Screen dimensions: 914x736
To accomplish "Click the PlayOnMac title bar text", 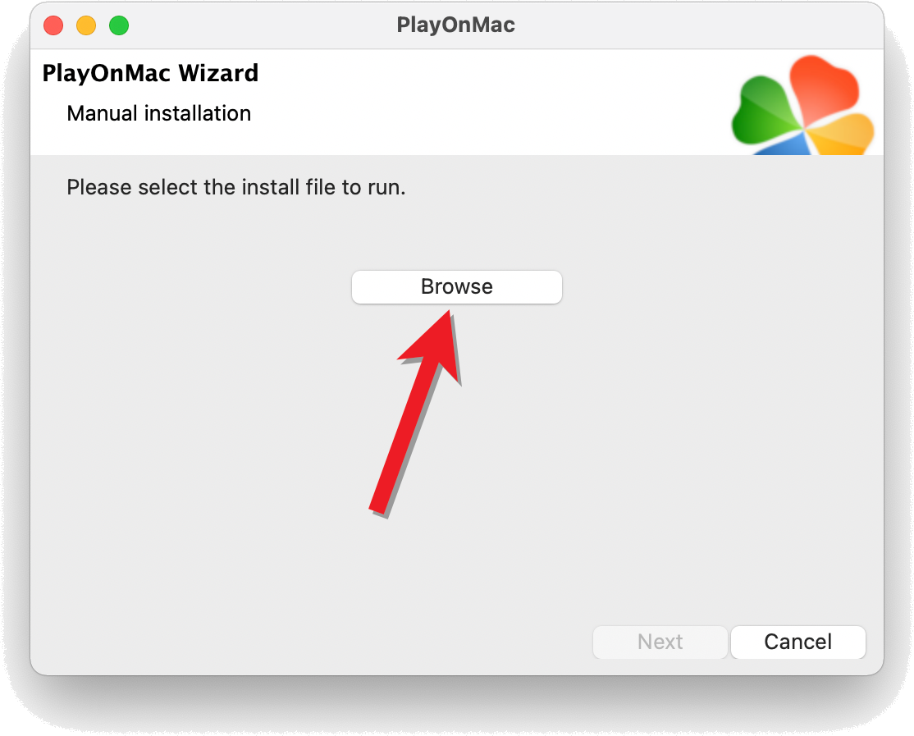I will pos(456,25).
